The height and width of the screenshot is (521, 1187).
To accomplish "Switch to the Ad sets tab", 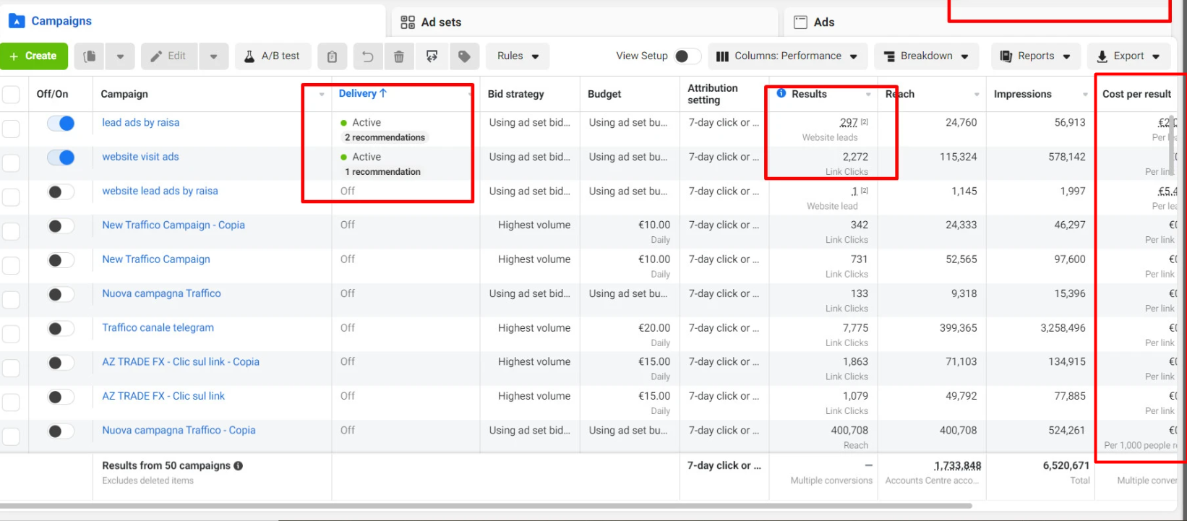I will (x=440, y=22).
